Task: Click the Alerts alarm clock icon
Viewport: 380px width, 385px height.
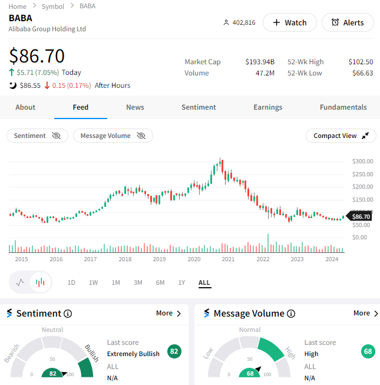Action: click(335, 22)
